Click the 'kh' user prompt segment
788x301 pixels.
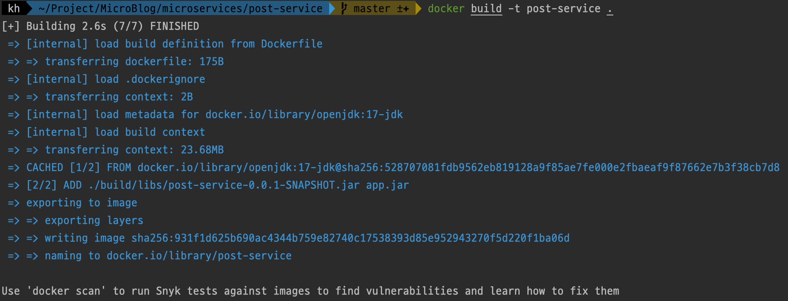[x=14, y=8]
